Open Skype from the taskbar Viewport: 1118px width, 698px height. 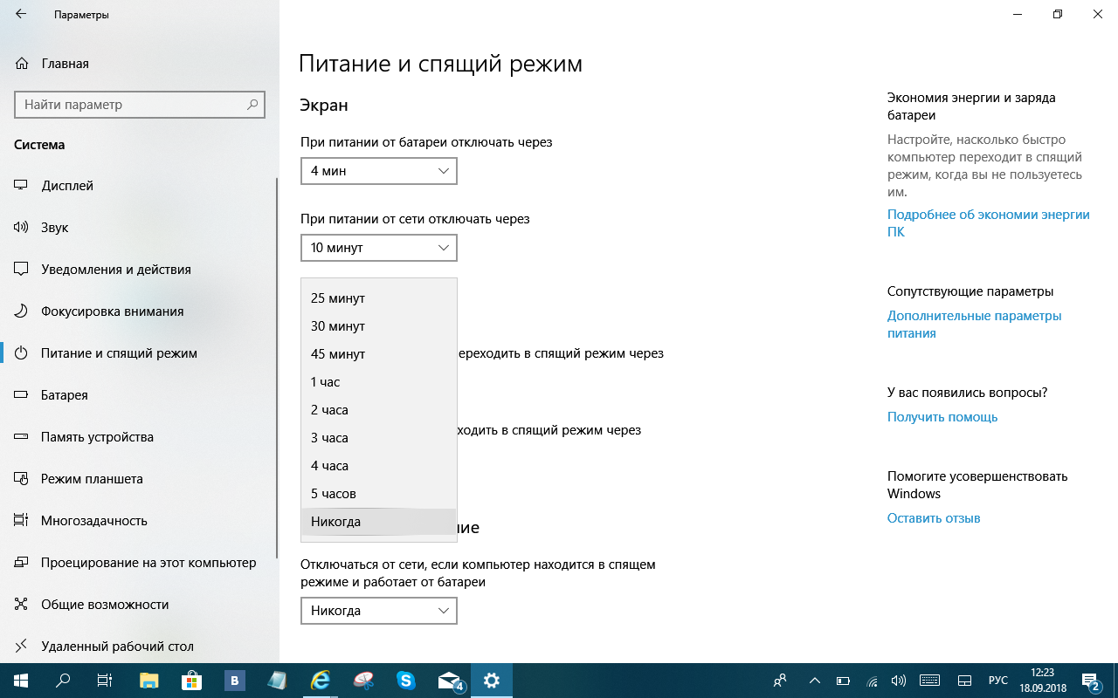(405, 681)
